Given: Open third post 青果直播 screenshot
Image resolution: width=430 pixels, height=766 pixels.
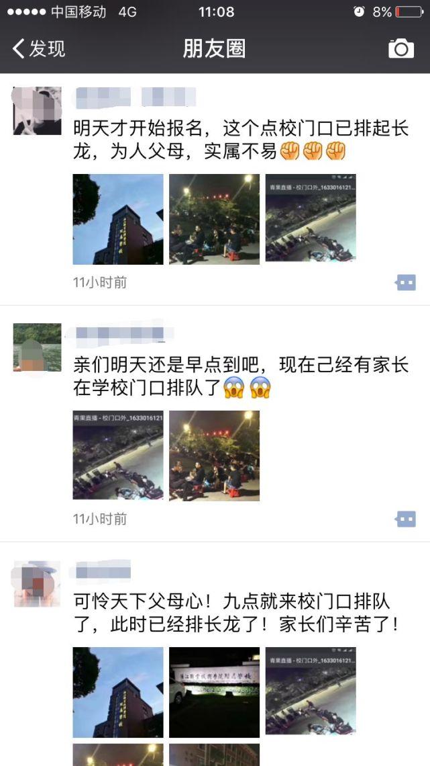Looking at the screenshot, I should point(311,691).
